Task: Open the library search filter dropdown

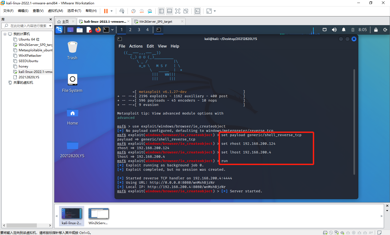Action: click(50, 26)
